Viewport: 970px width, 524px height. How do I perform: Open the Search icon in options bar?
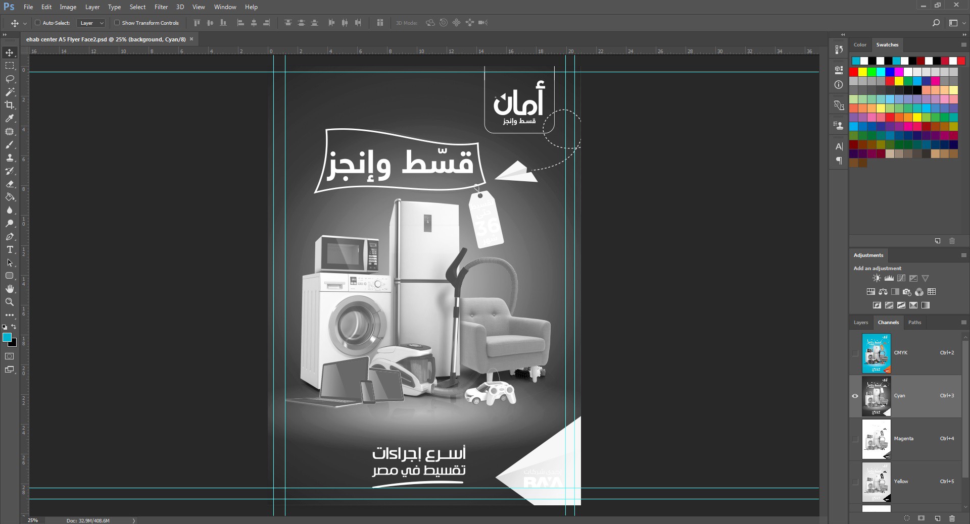[x=936, y=23]
